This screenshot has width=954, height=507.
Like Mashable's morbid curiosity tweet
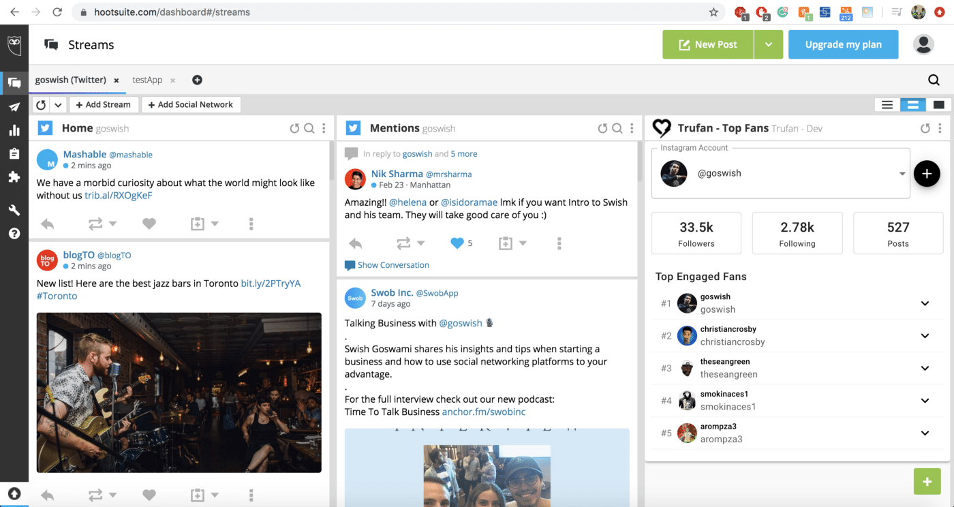pos(149,223)
